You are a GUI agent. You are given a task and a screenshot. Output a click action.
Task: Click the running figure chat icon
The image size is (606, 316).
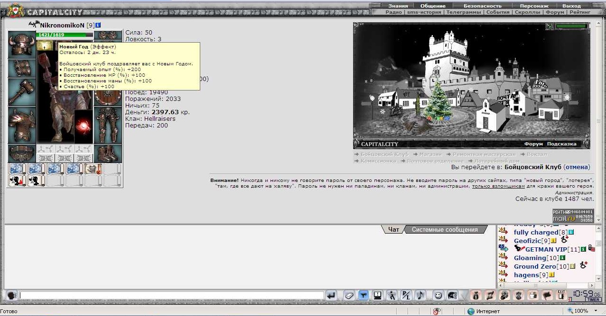point(392,295)
